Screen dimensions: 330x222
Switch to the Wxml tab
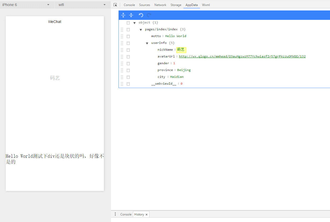pyautogui.click(x=206, y=5)
